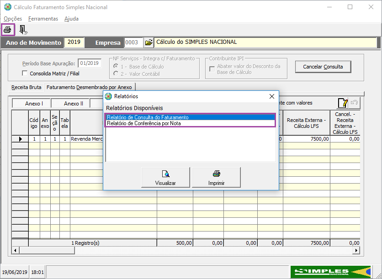The width and height of the screenshot is (382, 279).
Task: Open the Ajuda menu
Action: coord(71,19)
